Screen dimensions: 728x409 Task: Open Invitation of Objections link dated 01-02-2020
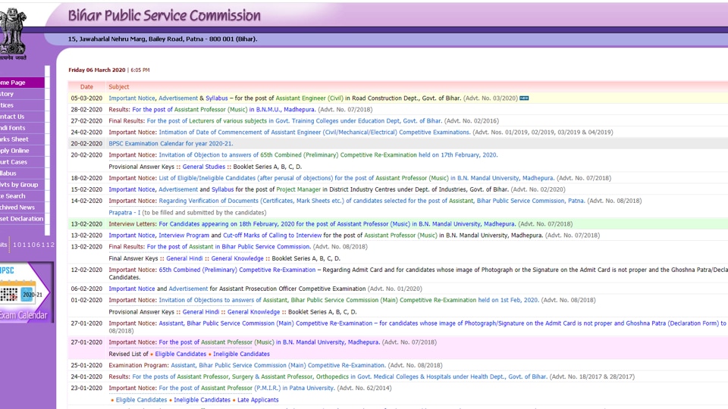[x=348, y=300]
